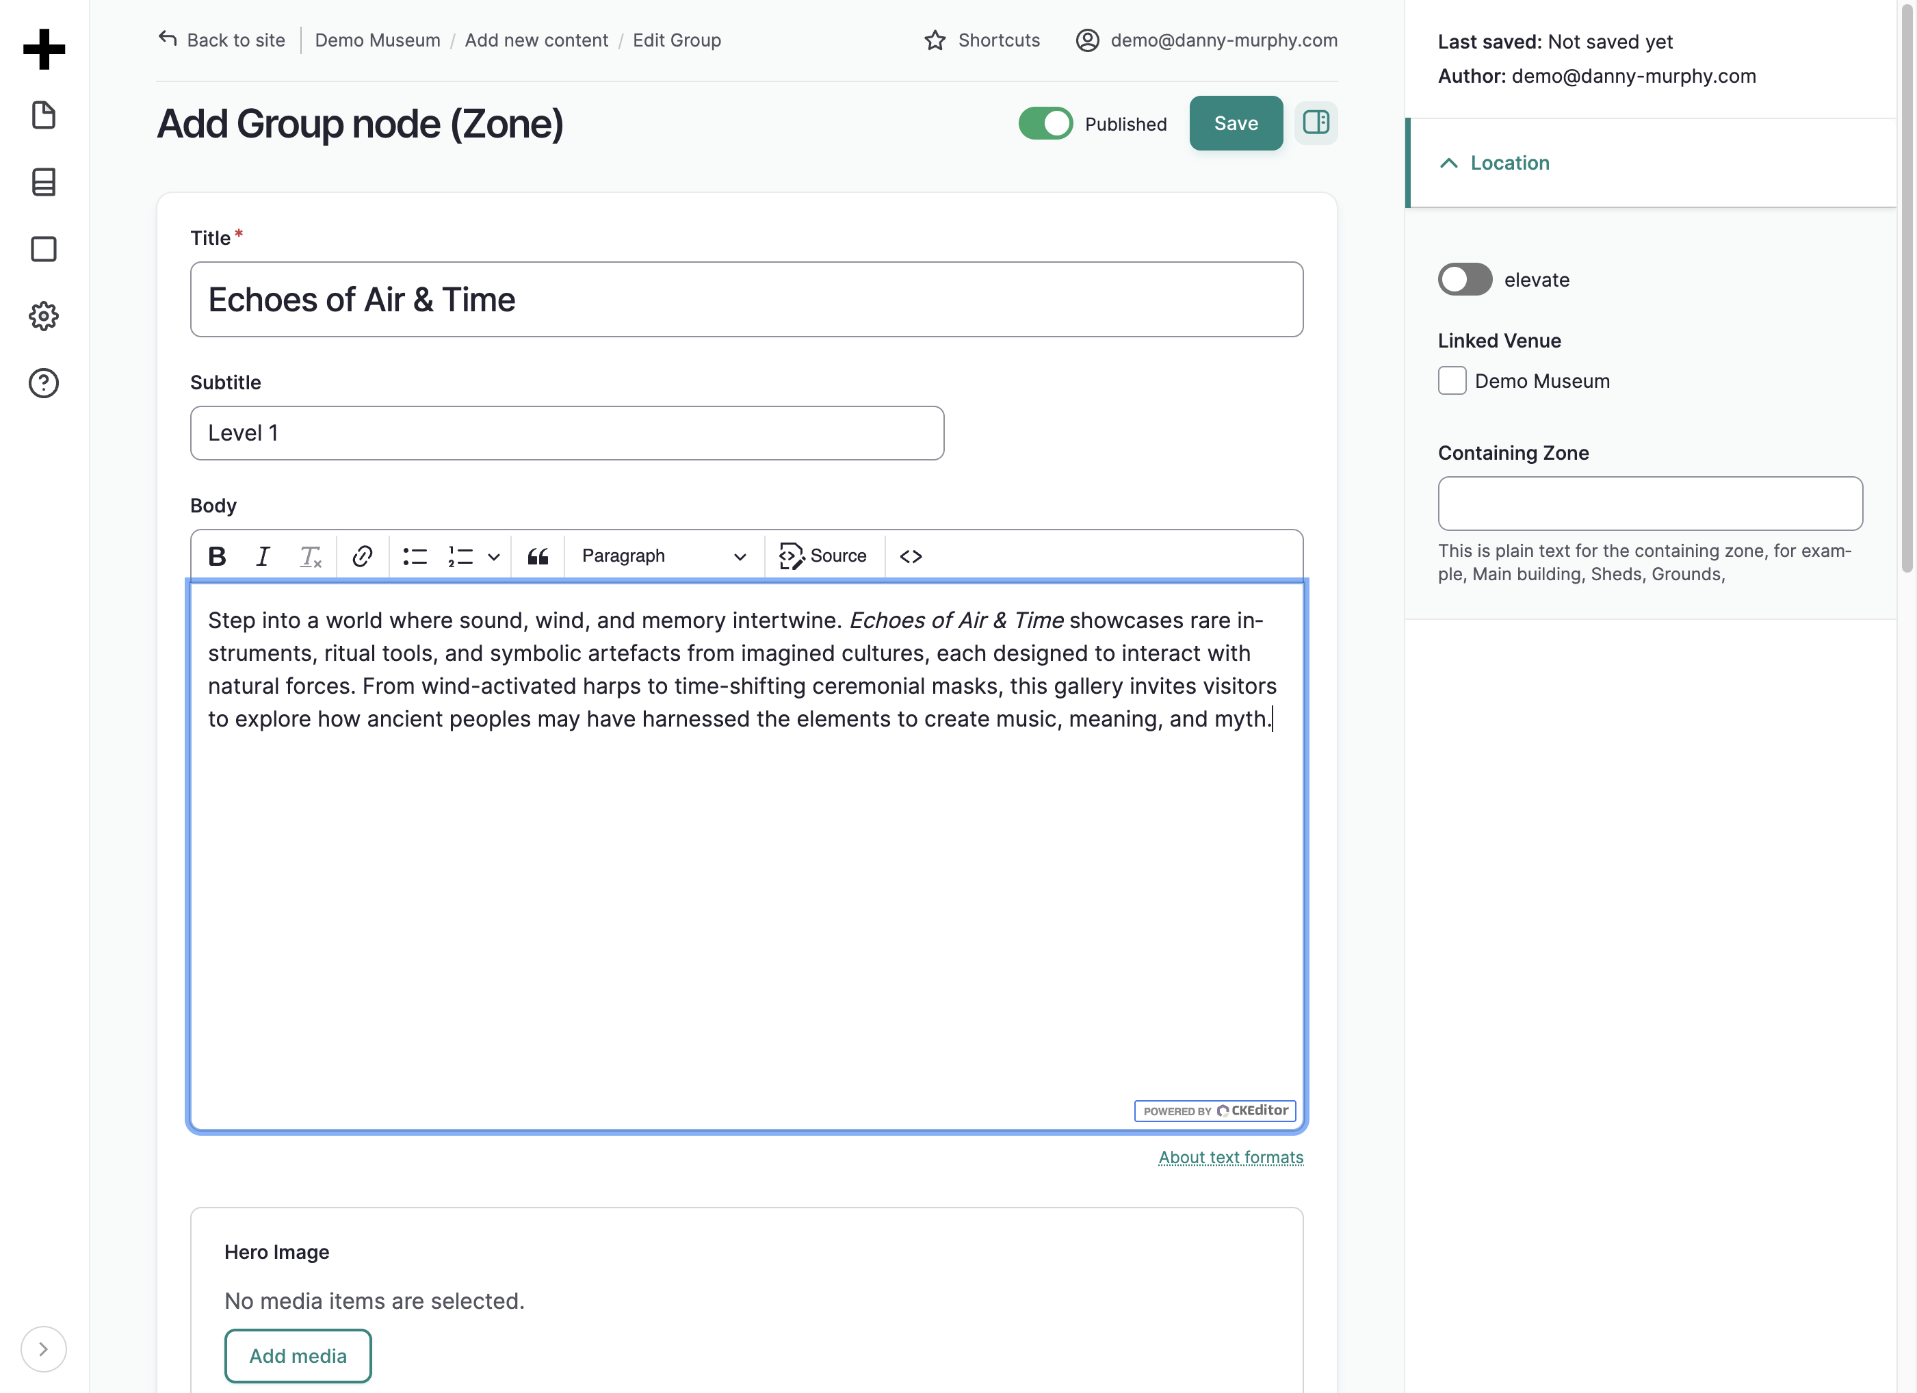Toggle bold formatting in Body editor
The image size is (1917, 1393).
point(218,556)
